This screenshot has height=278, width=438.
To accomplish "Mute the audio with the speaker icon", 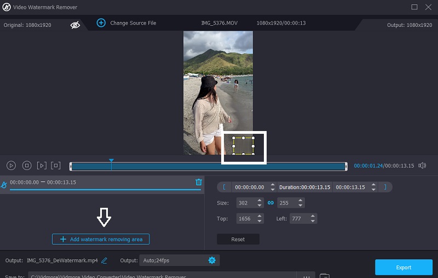I will pos(422,165).
